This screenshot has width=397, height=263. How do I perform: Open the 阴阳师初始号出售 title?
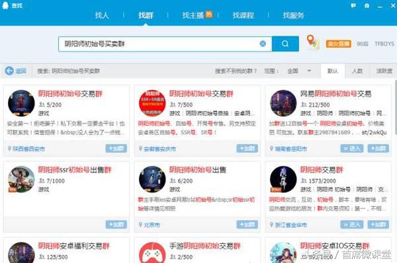197,170
